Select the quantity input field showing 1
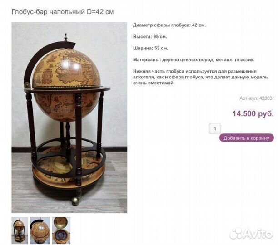Image resolution: width=278 pixels, height=245 pixels. coord(215,129)
